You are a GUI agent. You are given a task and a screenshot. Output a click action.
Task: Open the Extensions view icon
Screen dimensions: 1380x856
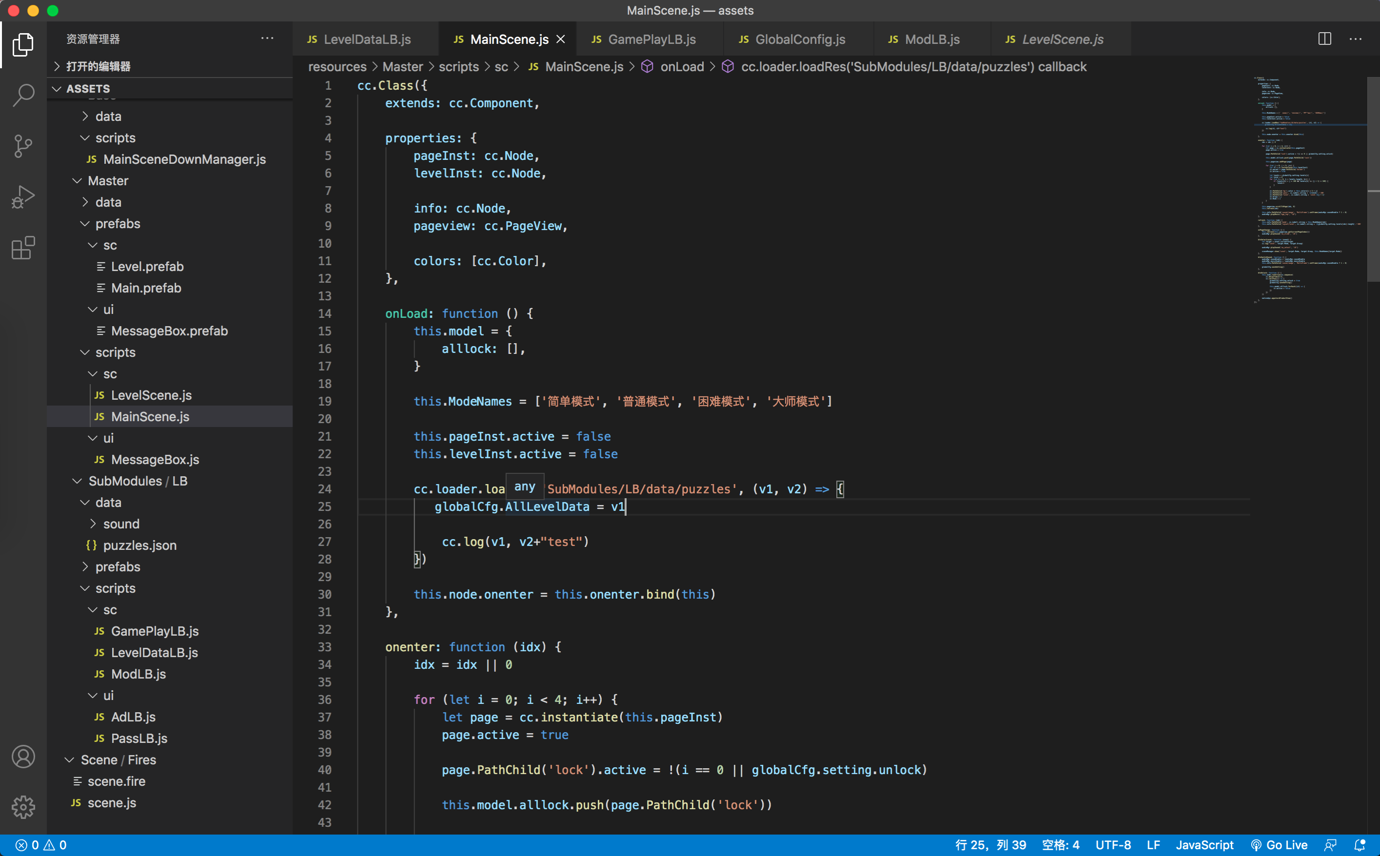22,248
